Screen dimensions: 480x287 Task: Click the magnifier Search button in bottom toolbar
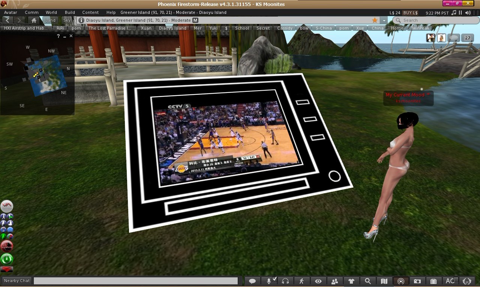pos(368,281)
